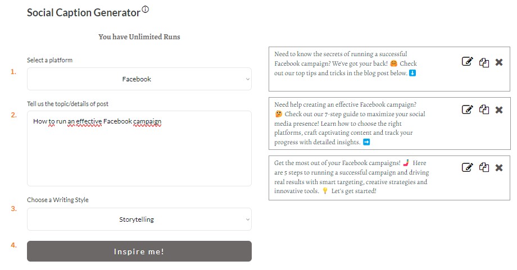Delete the first generated caption
The height and width of the screenshot is (270, 517).
[x=499, y=62]
